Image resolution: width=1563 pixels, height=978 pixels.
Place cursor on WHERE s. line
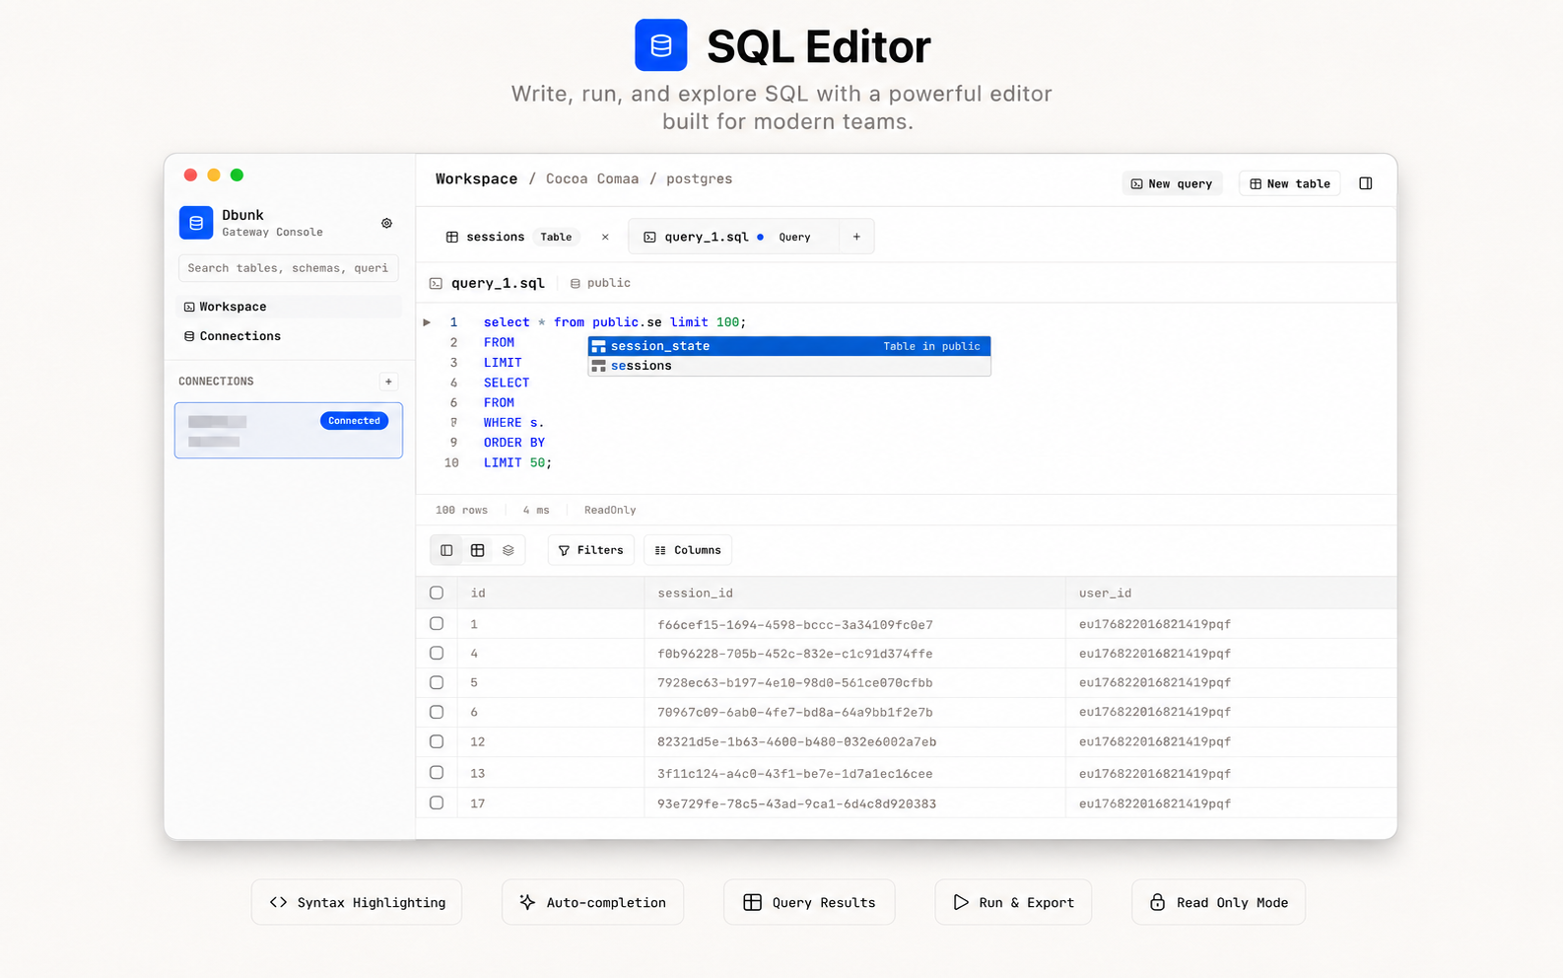pyautogui.click(x=513, y=423)
